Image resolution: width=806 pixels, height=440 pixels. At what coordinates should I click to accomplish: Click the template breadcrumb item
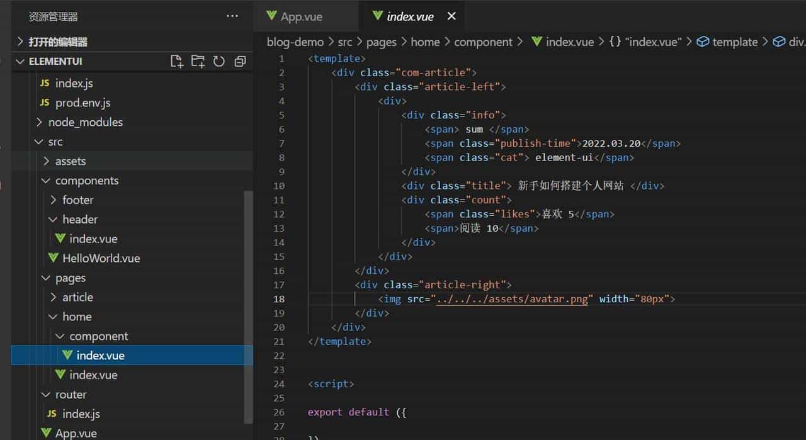click(x=734, y=42)
